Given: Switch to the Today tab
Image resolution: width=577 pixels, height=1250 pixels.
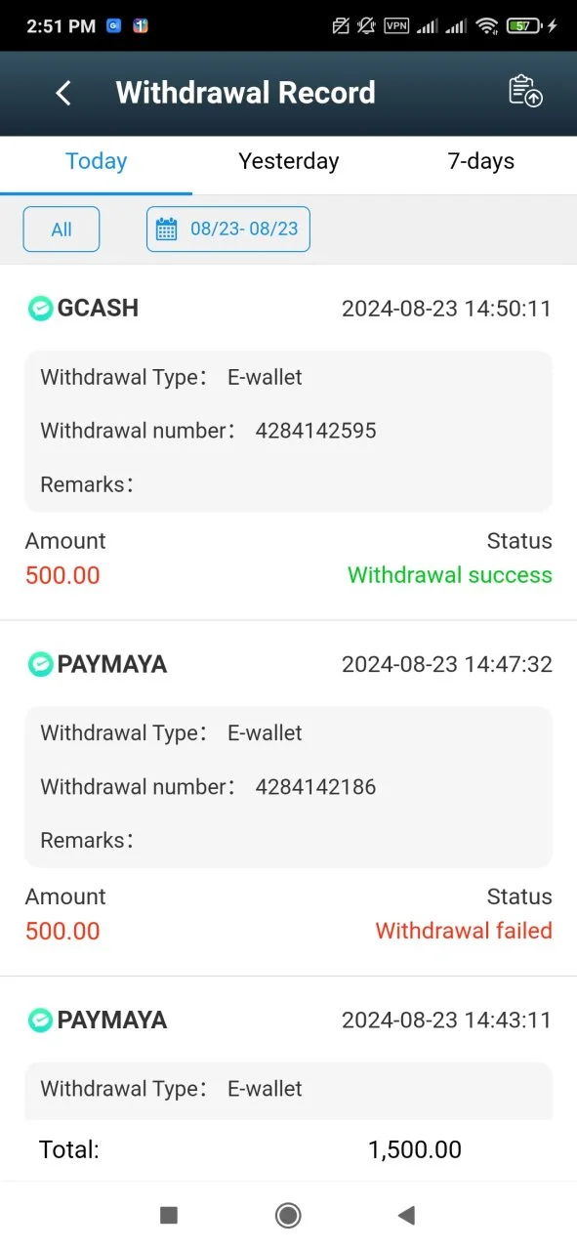Looking at the screenshot, I should coord(96,161).
